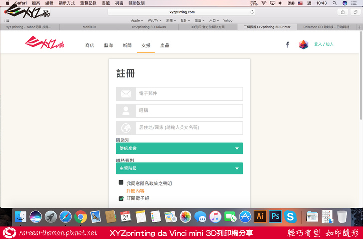363x239 pixels.
Task: Launch Adobe Photoshop from the dock
Action: click(275, 217)
